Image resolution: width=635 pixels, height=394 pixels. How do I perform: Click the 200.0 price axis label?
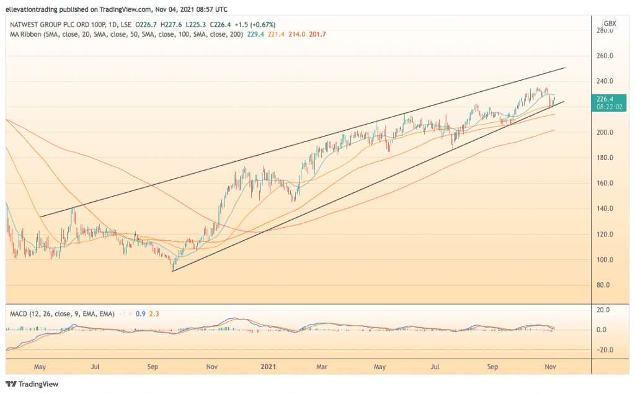coord(605,133)
